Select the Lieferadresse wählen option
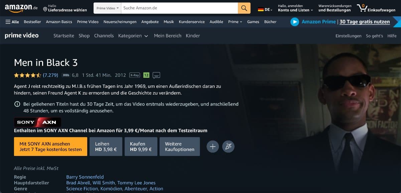Viewport: 401px width, 193px height. tap(65, 8)
